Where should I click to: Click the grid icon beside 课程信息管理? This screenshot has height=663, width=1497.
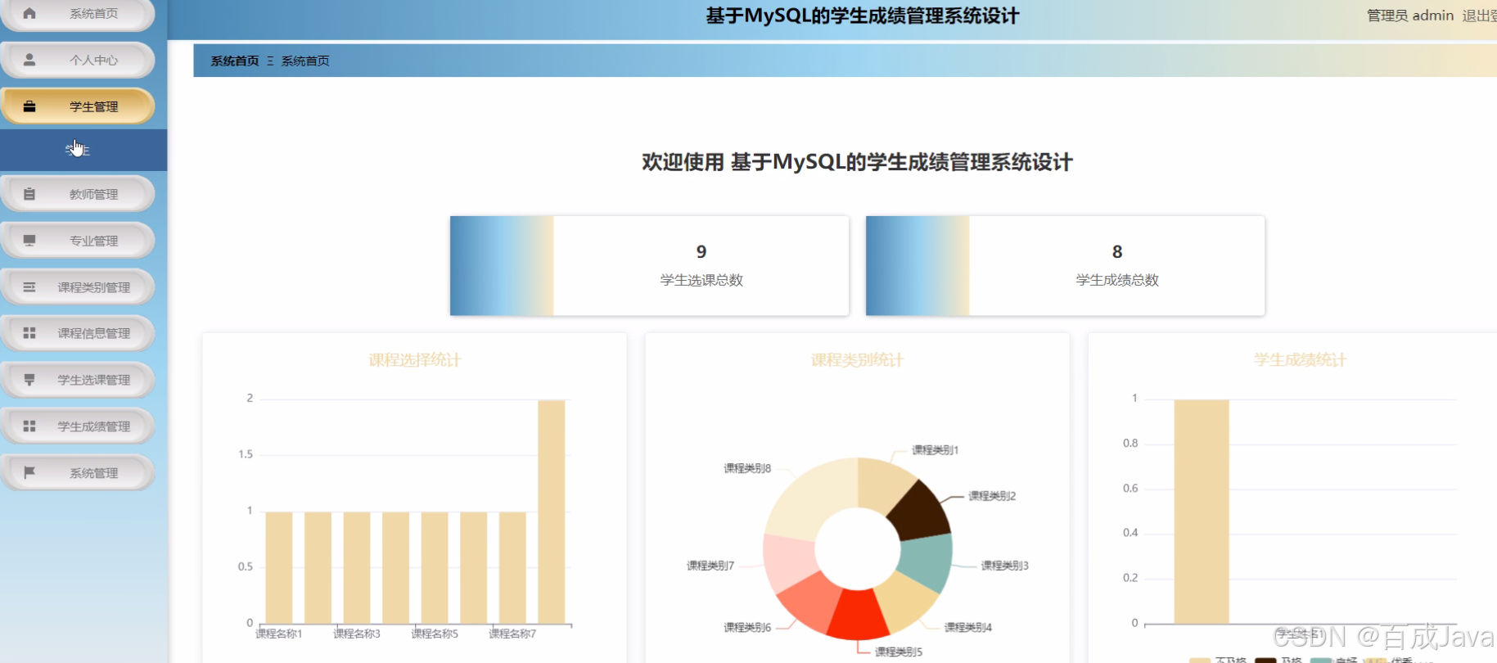(29, 333)
